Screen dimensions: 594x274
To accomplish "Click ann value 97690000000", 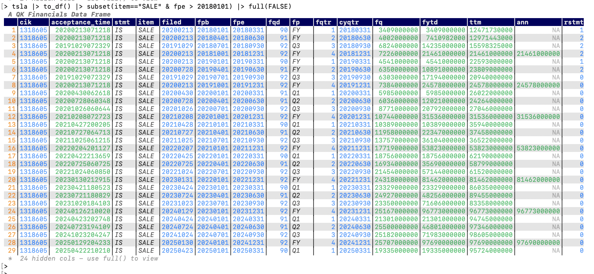I will point(538,243).
